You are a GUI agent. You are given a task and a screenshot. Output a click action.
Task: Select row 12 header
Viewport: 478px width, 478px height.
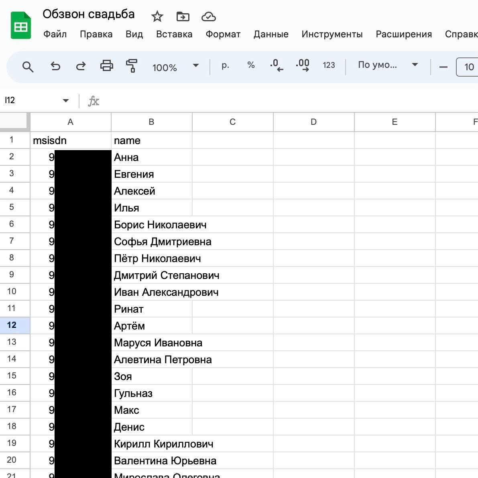click(x=14, y=325)
